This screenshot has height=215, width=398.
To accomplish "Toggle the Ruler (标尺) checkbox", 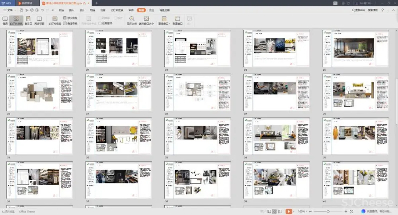I will pos(115,18).
